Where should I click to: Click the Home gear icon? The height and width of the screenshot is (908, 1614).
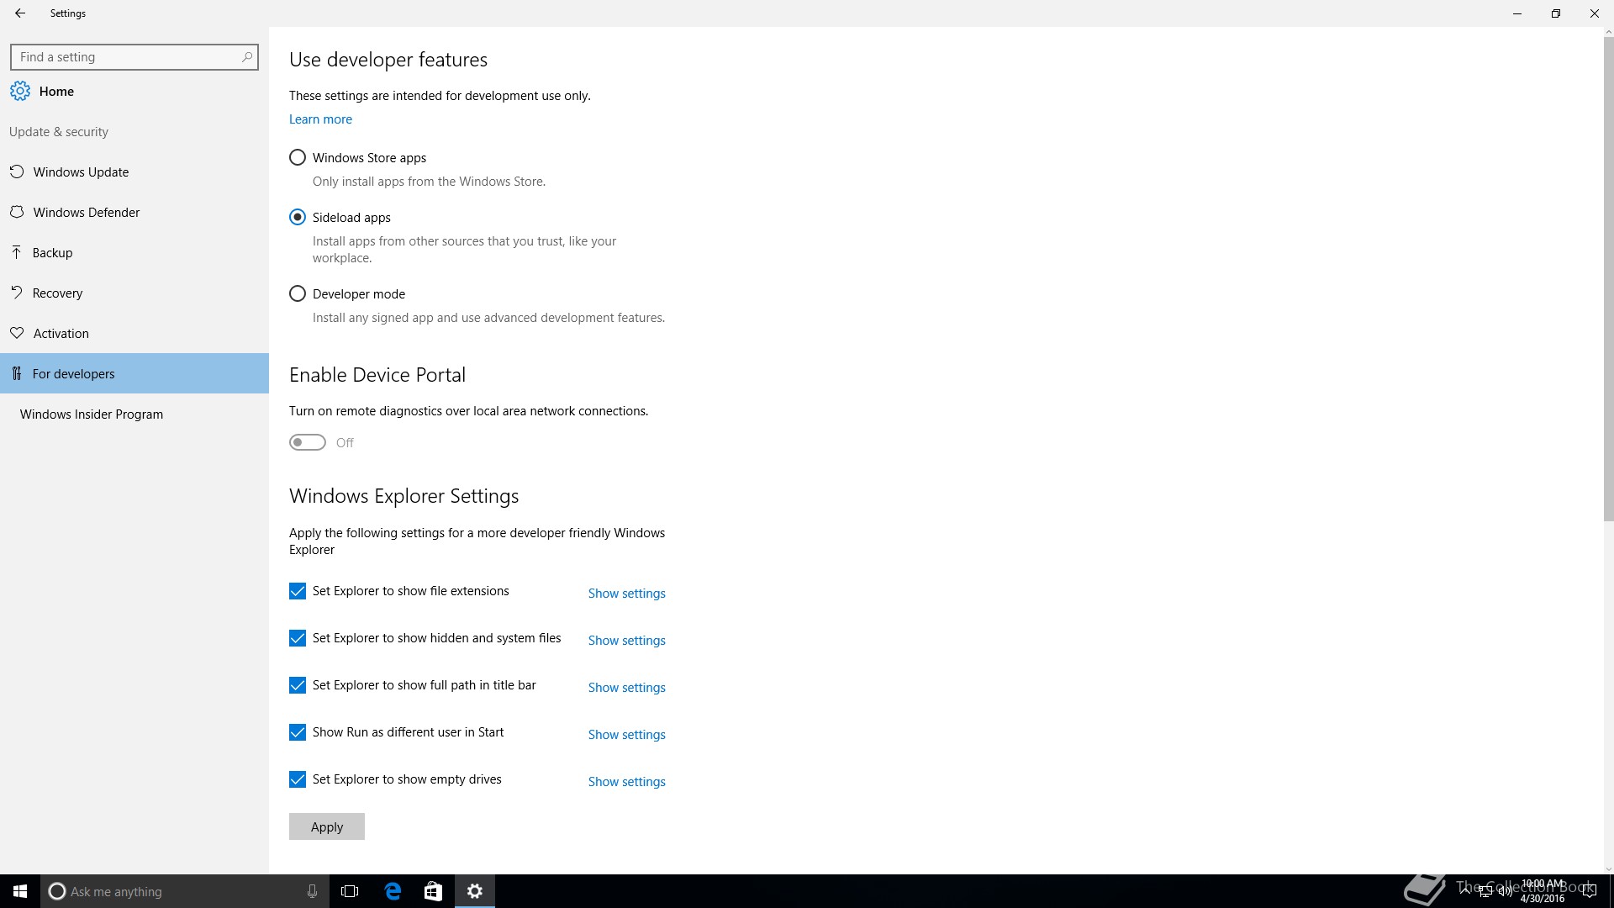[20, 91]
